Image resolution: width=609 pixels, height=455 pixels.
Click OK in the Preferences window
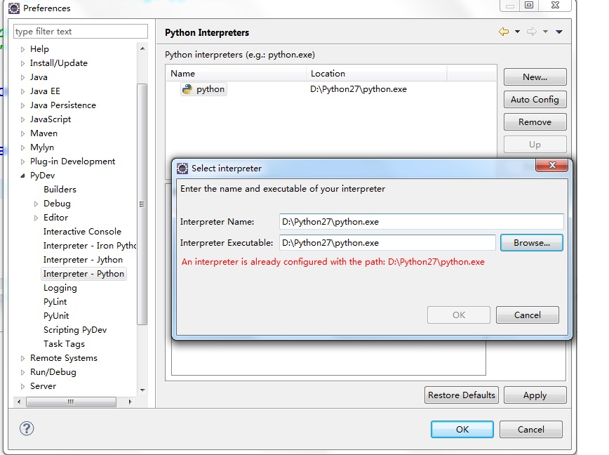pos(462,429)
